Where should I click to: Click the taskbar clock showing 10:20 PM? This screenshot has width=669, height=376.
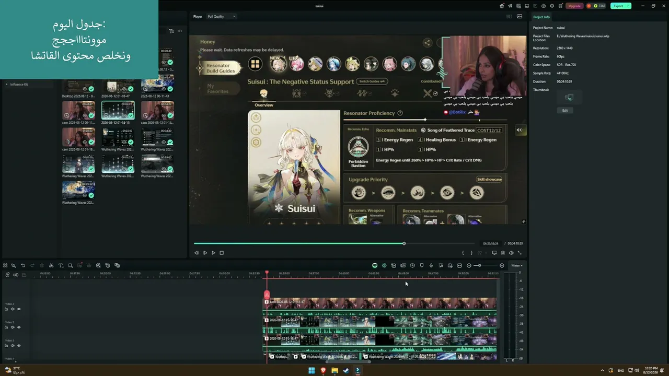pos(651,371)
